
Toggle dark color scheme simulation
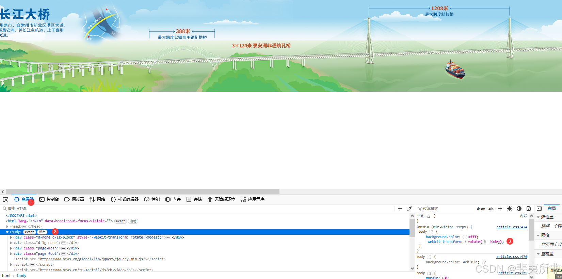pos(519,209)
